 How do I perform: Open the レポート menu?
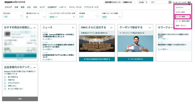point(63,7)
